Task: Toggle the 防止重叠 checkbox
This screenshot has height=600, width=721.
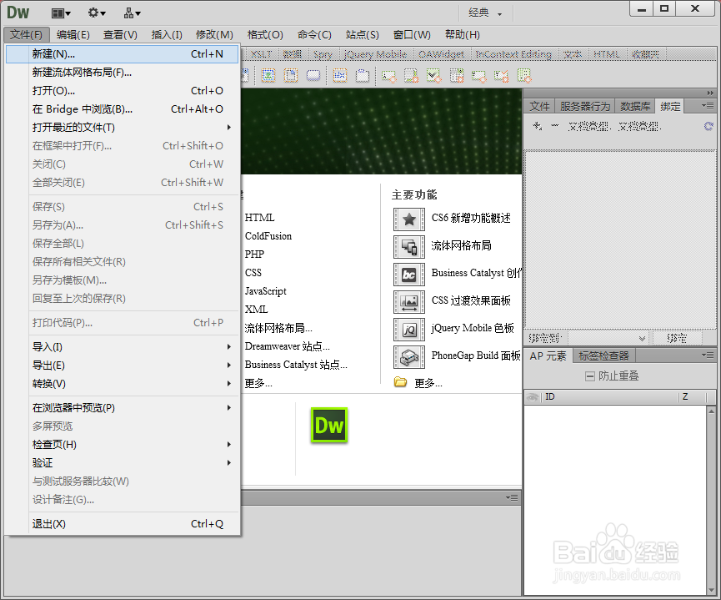Action: pos(590,376)
